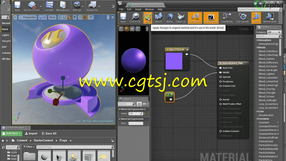286x161 pixels.
Task: Open the main toolbar Settings
Action: [77, 6]
